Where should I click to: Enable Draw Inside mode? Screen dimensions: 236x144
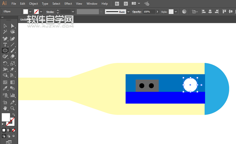pos(13,136)
